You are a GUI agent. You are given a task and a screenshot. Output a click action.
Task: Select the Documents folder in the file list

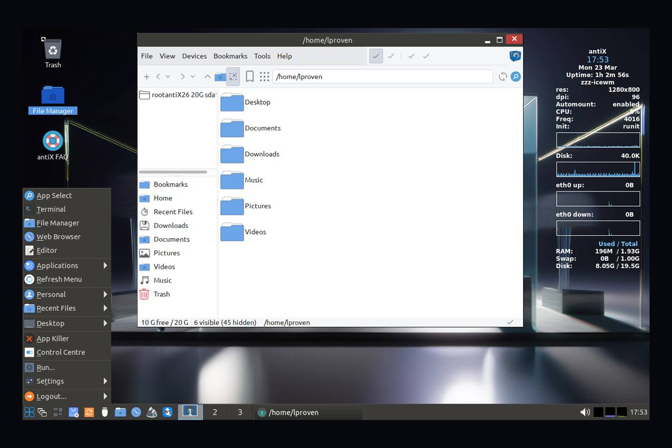tap(250, 128)
